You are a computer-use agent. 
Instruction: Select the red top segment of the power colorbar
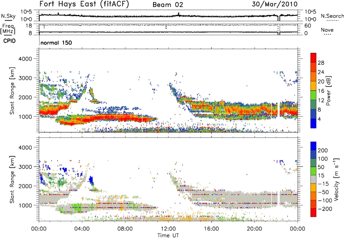313,58
